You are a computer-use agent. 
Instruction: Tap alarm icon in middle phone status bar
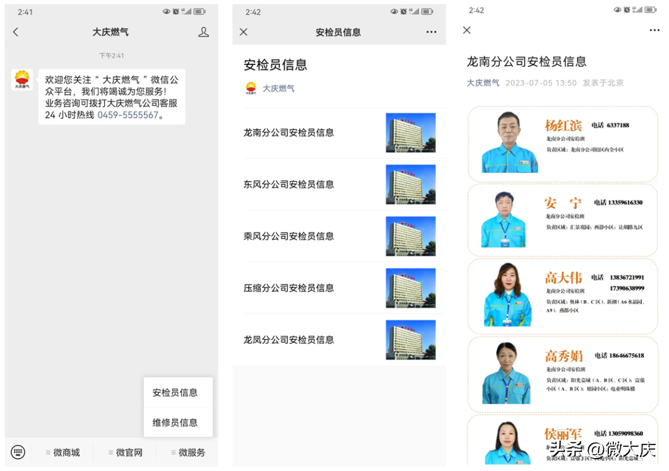(x=403, y=12)
